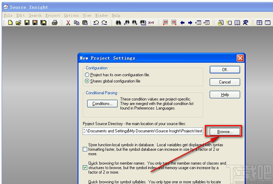Click the Open file folder icon
The image size is (273, 184).
click(18, 23)
